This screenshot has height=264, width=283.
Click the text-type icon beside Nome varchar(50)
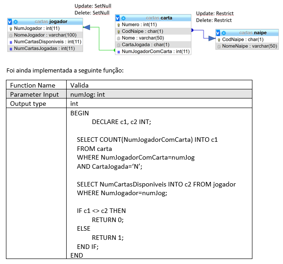point(118,38)
